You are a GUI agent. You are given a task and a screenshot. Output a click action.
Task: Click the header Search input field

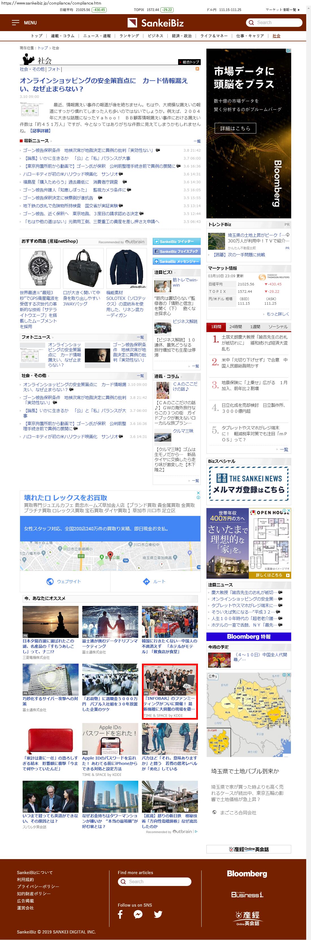point(274,23)
